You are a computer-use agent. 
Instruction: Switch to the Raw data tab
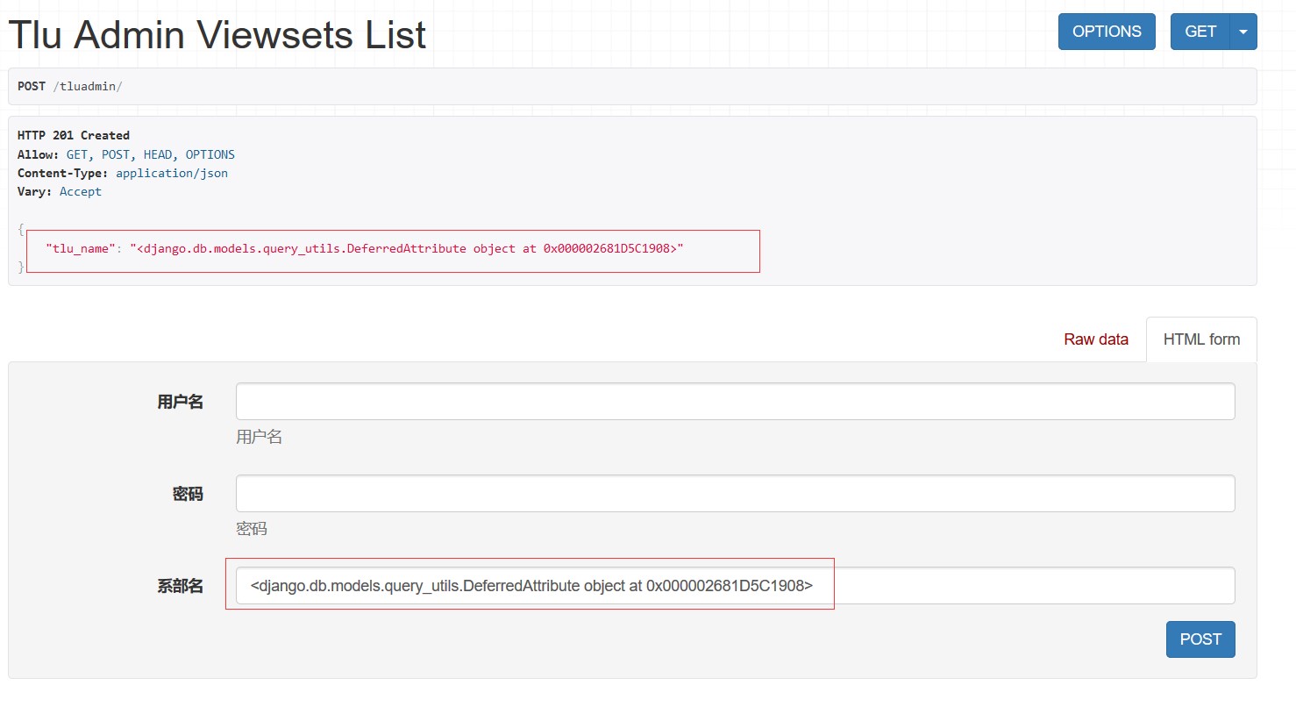point(1096,339)
